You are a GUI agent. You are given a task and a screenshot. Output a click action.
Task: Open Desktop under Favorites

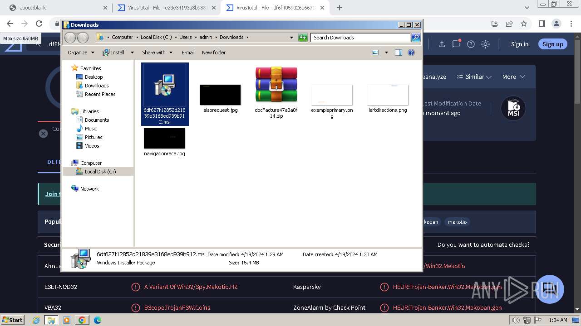(94, 77)
